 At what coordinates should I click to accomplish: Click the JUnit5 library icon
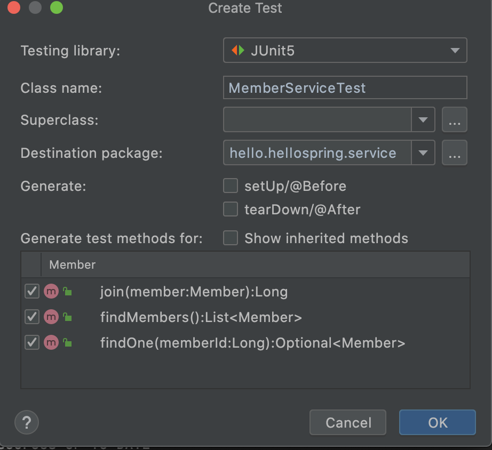238,50
